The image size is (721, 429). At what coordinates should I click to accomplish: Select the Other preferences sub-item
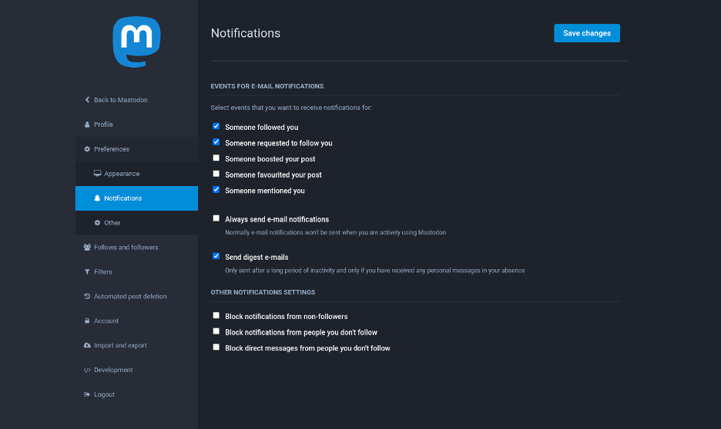pyautogui.click(x=112, y=223)
